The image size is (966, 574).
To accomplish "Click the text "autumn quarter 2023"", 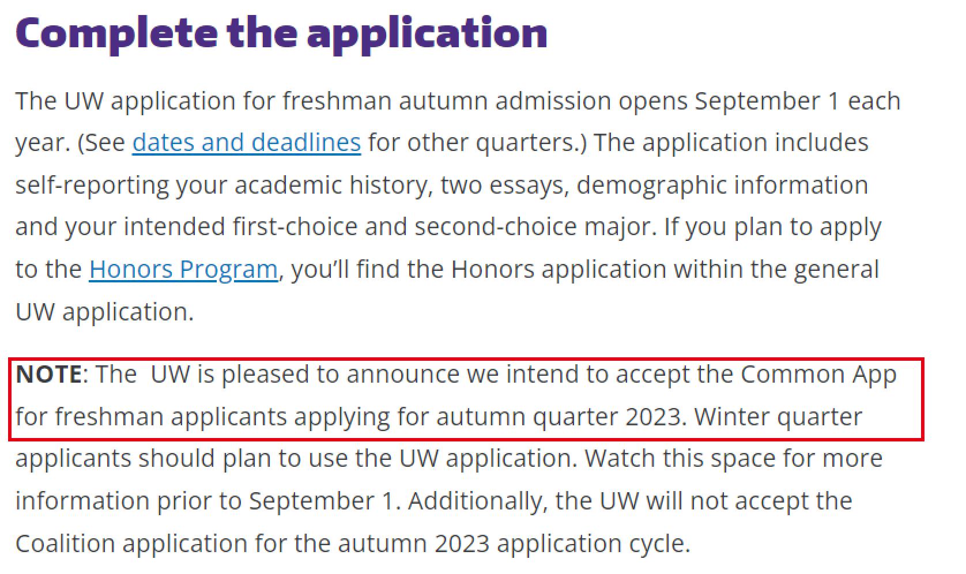I will [x=558, y=416].
